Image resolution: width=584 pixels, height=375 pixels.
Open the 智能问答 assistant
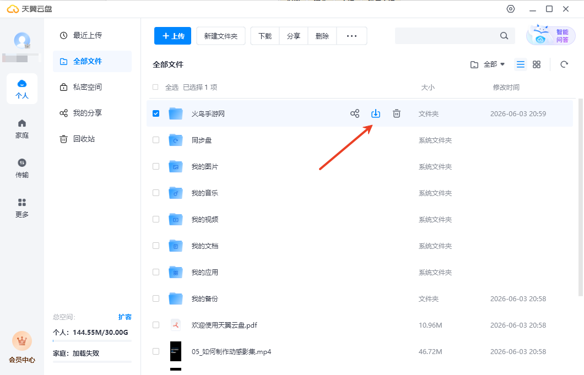[551, 35]
